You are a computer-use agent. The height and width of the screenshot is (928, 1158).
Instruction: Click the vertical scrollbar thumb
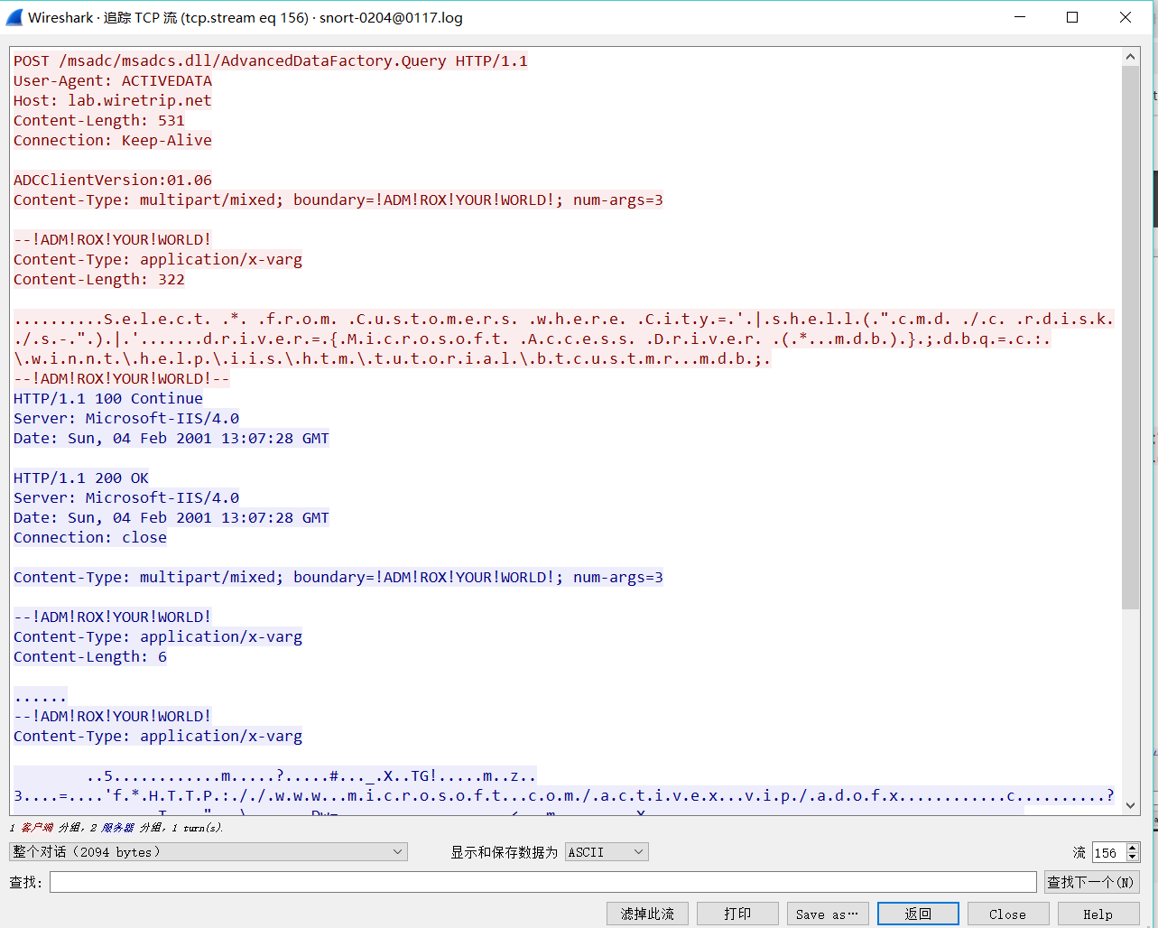pyautogui.click(x=1131, y=337)
